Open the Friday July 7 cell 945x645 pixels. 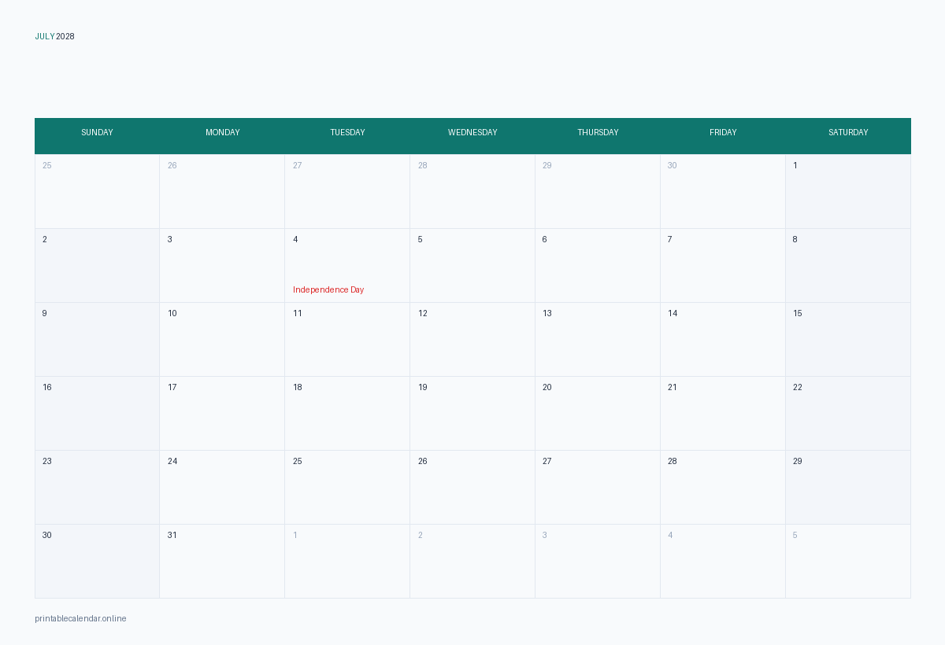click(x=723, y=265)
